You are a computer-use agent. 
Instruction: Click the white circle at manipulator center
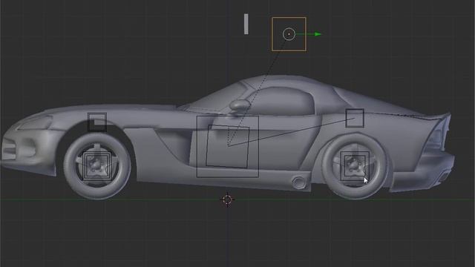tap(289, 34)
